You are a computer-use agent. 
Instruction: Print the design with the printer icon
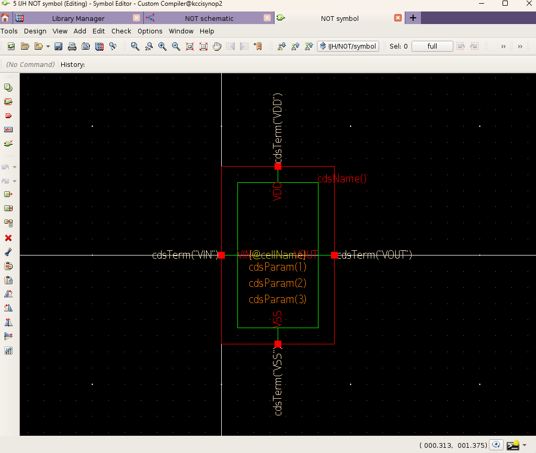(72, 47)
